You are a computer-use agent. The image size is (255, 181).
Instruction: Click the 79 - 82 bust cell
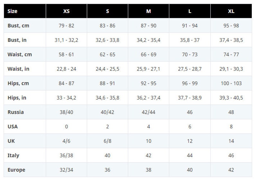(66, 25)
